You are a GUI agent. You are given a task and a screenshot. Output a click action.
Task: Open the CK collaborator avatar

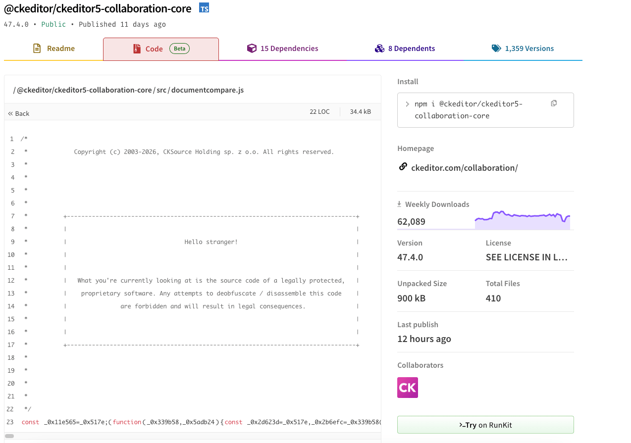pos(407,388)
